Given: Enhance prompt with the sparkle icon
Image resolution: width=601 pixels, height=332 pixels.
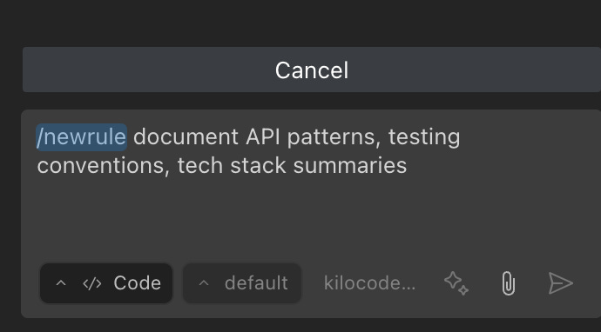Looking at the screenshot, I should coord(456,283).
